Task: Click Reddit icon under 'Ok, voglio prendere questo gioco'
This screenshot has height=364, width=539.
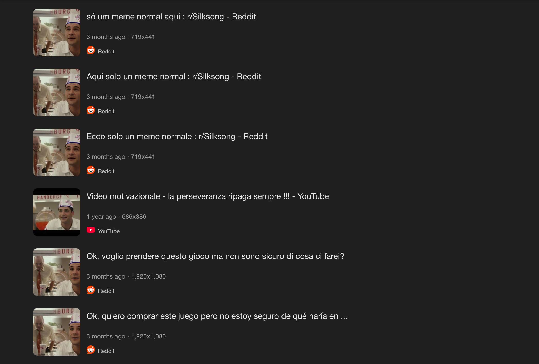Action: [x=91, y=290]
